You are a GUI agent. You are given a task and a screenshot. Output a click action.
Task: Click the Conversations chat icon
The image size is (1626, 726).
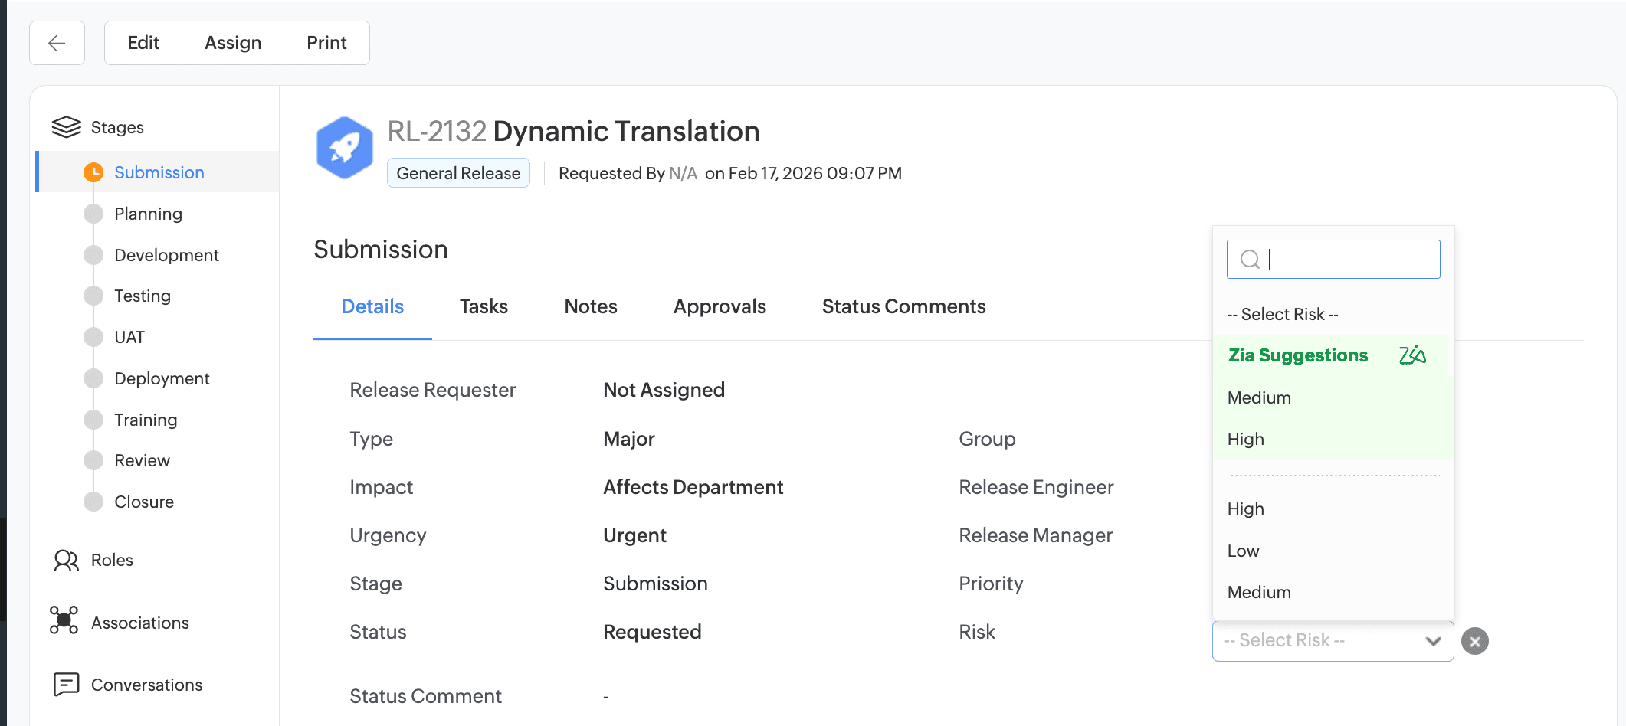pos(66,684)
